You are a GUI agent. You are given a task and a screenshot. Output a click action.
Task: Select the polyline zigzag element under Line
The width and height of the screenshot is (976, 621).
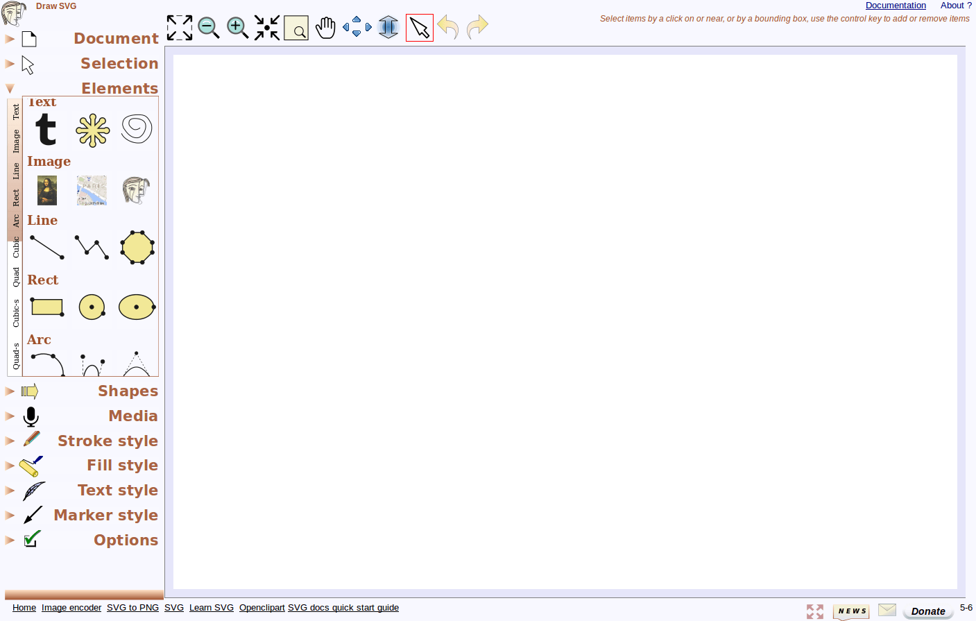92,248
